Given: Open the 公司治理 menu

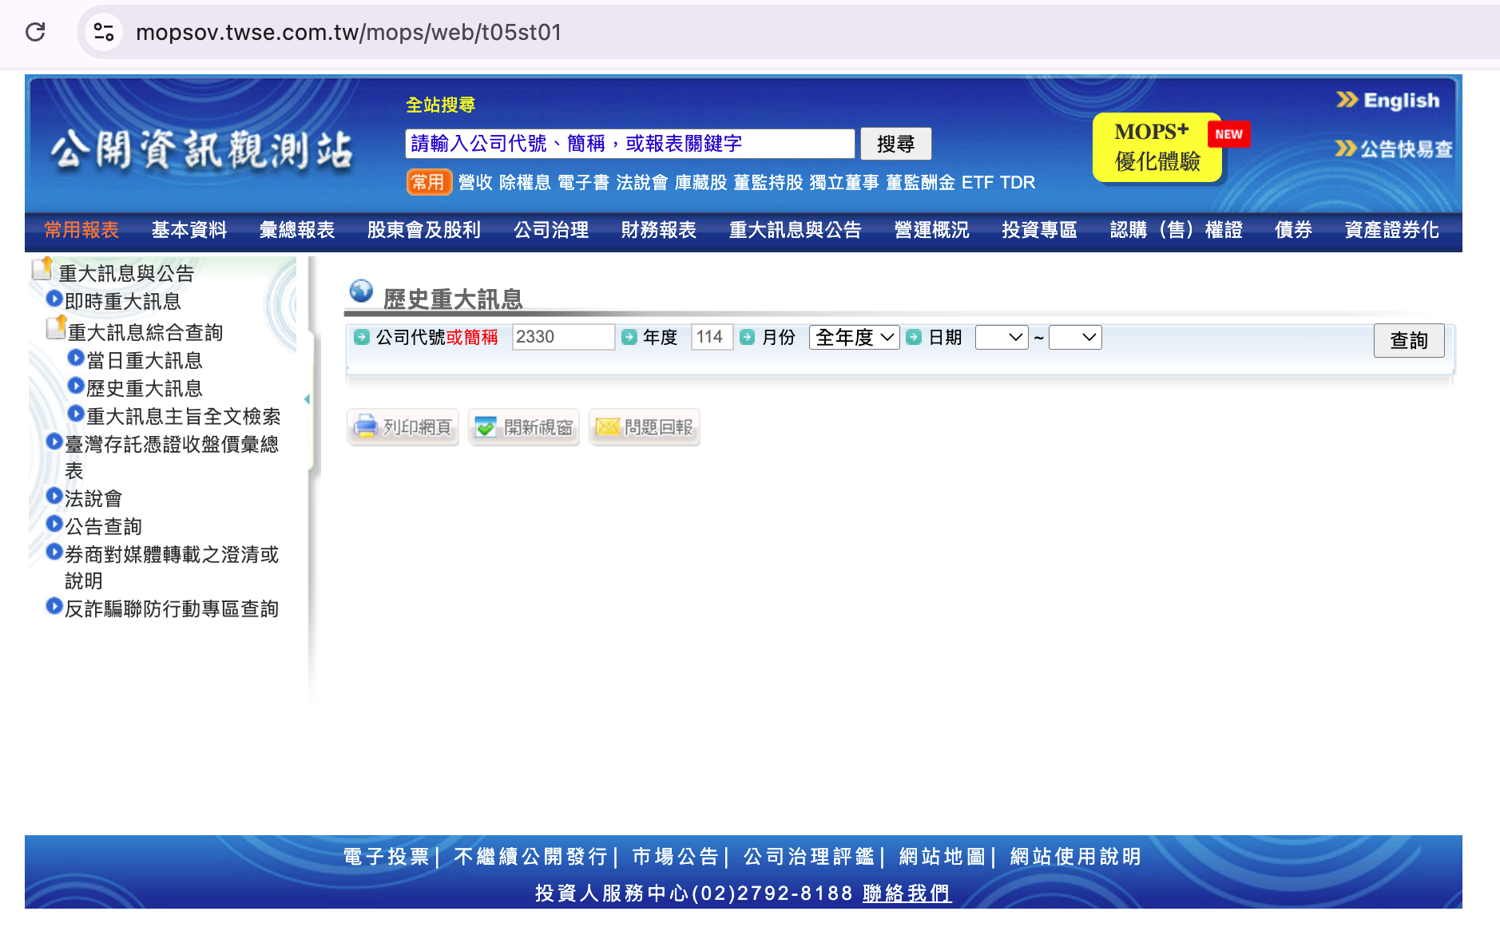Looking at the screenshot, I should [551, 230].
